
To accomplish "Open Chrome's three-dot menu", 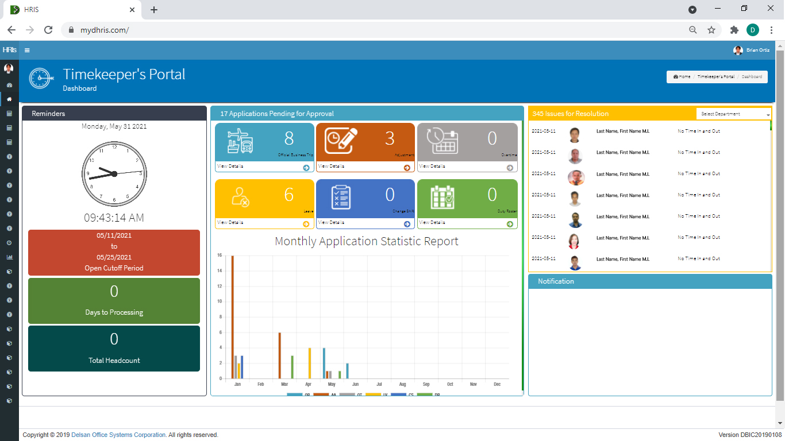I will click(x=771, y=30).
